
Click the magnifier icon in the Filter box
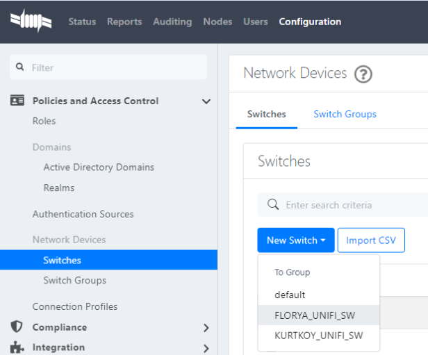point(22,67)
